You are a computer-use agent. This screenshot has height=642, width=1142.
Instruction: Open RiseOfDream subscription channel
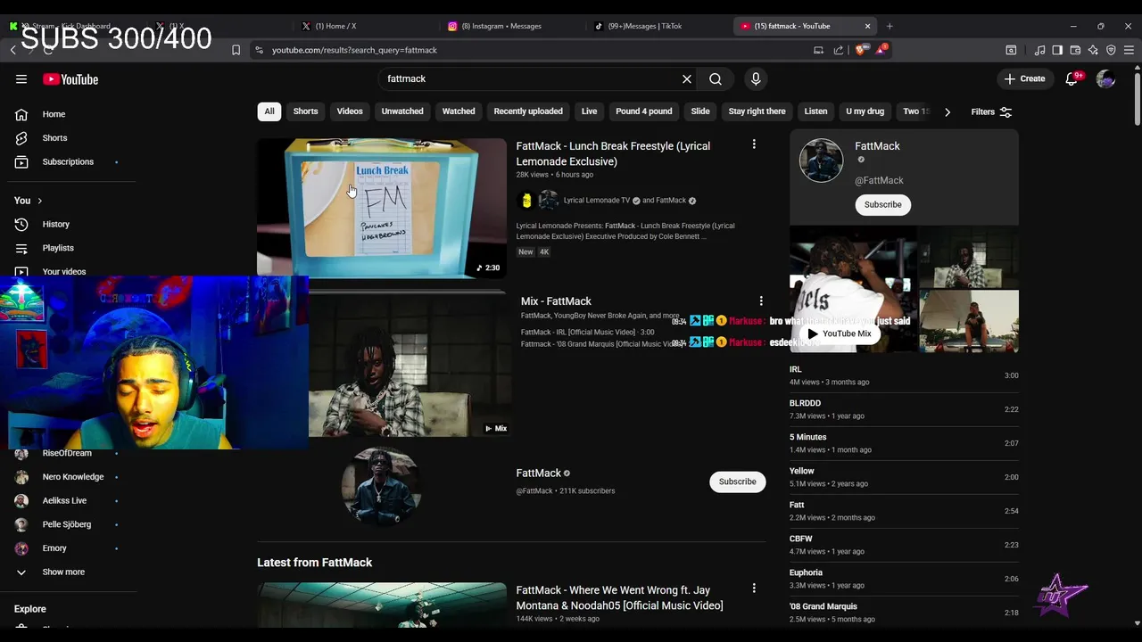pos(69,454)
